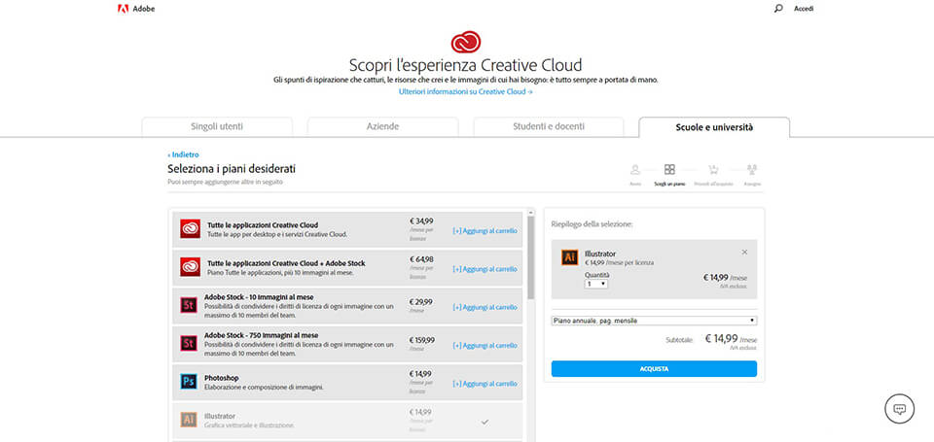The image size is (934, 442).
Task: Click the Adobe logo in header
Action: [x=136, y=9]
